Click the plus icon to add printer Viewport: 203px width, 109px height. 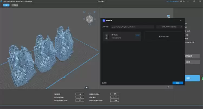point(159,36)
